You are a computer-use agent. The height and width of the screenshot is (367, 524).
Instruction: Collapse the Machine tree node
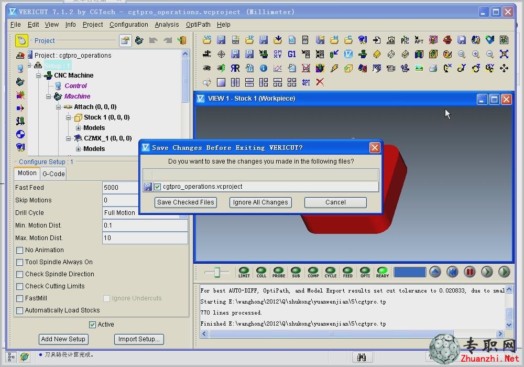tap(48, 96)
